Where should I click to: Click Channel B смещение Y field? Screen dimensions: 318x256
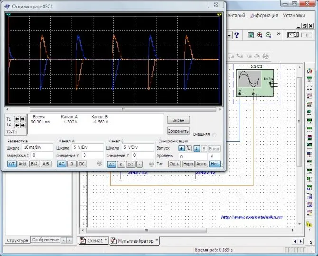pos(143,155)
